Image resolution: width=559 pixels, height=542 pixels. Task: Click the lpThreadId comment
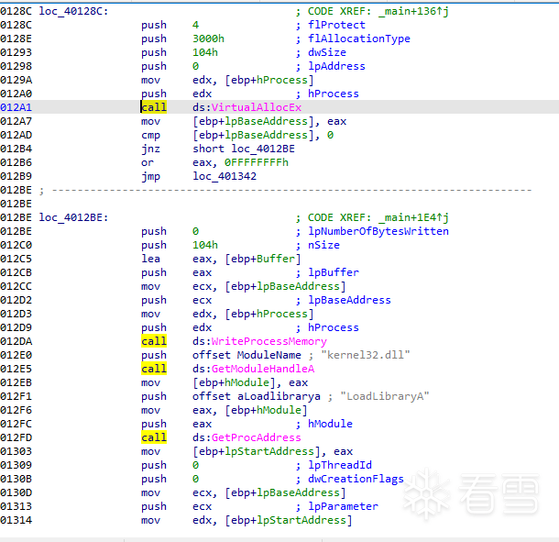[340, 465]
